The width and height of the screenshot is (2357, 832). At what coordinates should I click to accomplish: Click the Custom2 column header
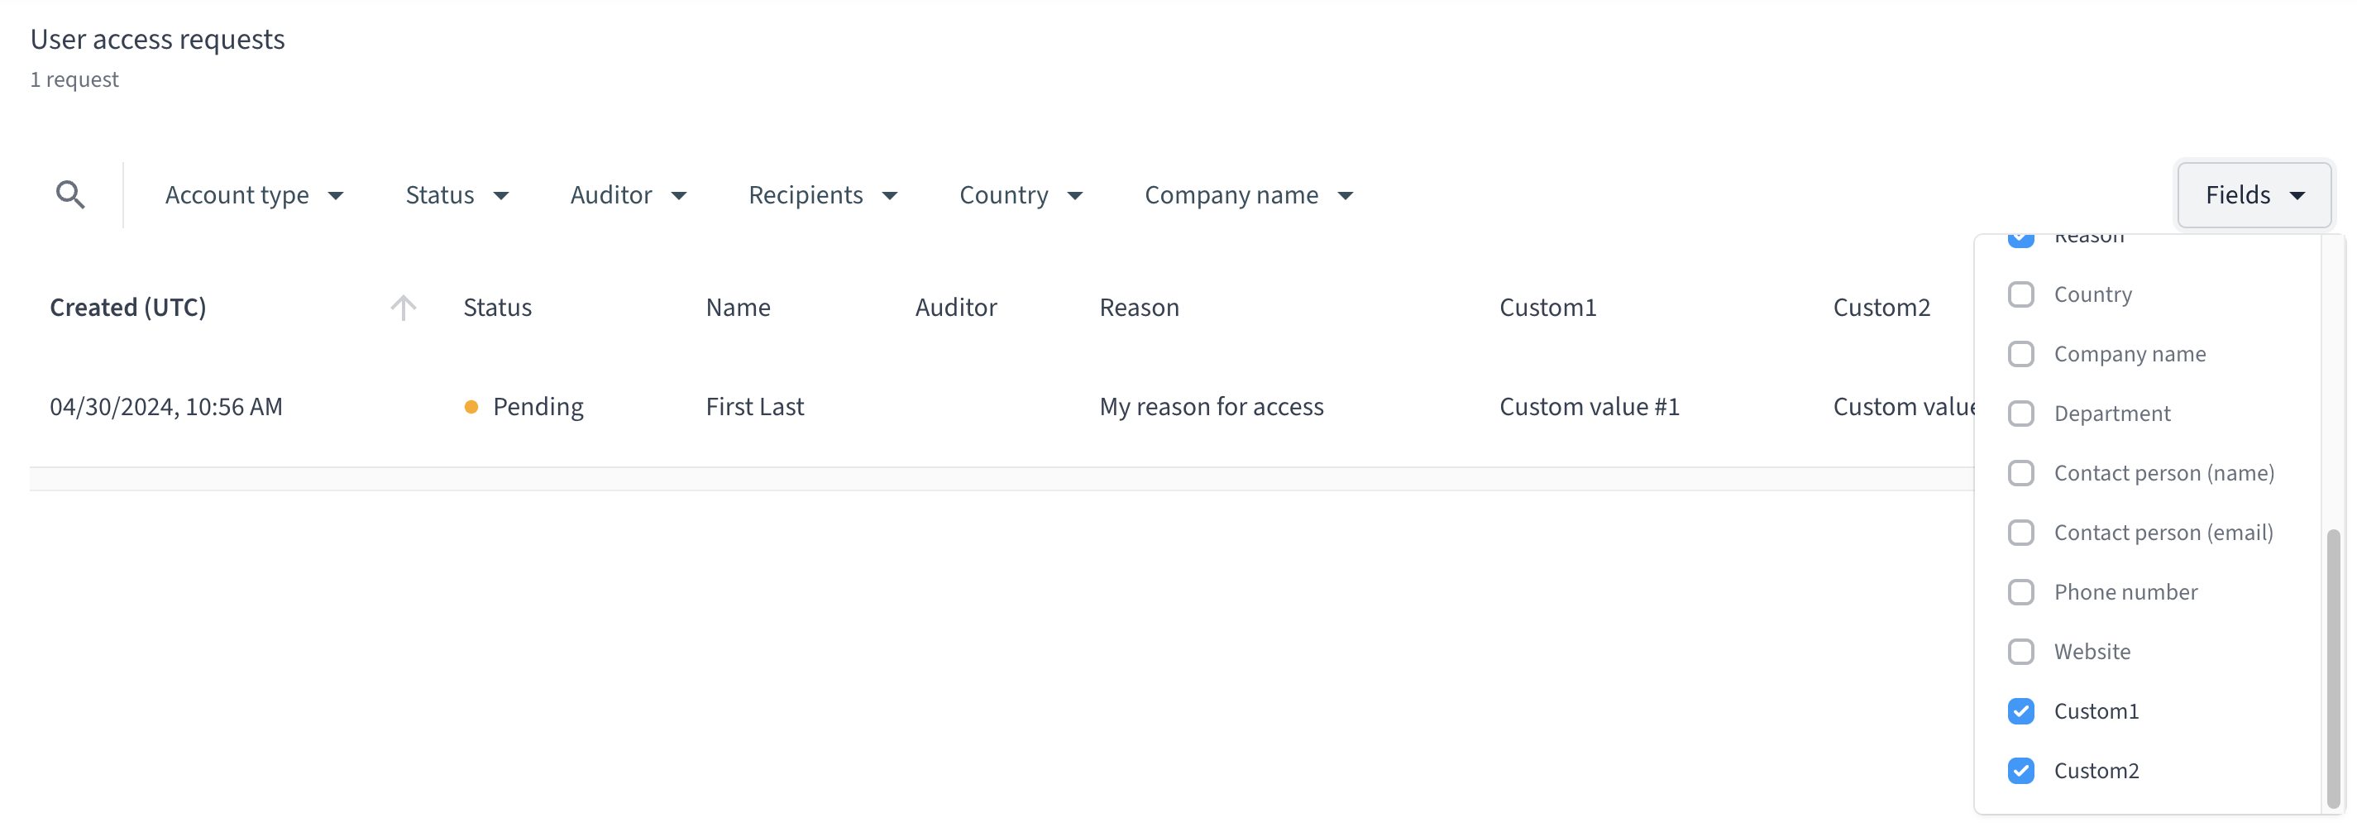(x=1881, y=308)
